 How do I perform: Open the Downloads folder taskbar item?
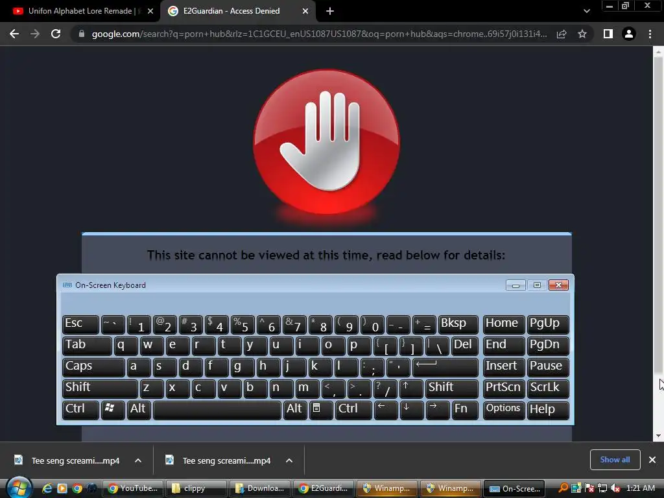click(259, 488)
